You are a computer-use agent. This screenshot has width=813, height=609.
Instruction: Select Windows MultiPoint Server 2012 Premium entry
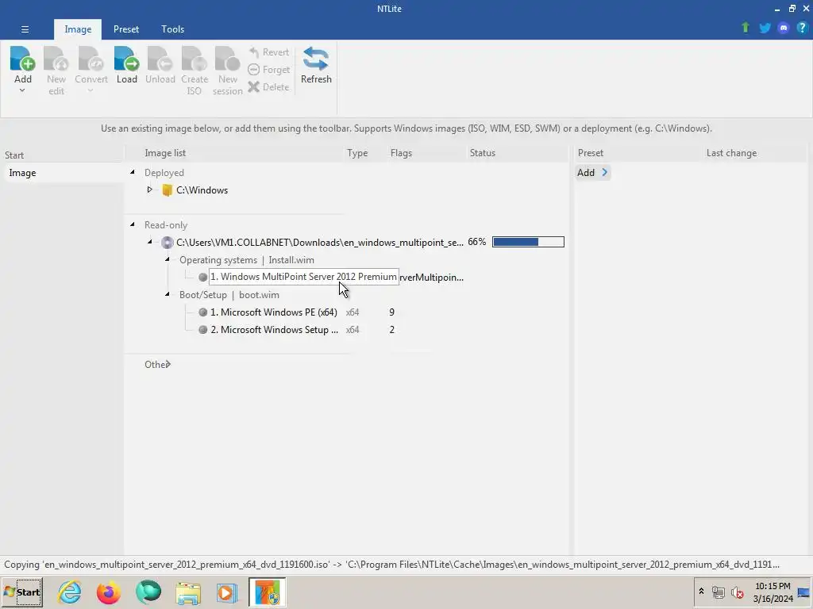pyautogui.click(x=303, y=277)
